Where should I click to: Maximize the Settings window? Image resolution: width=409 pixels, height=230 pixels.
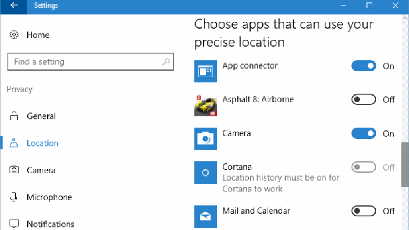(x=369, y=5)
